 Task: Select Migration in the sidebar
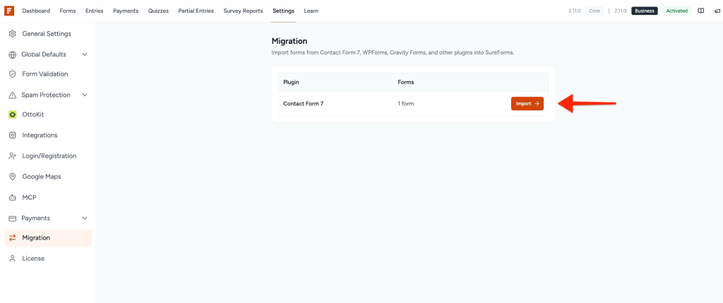tap(48, 238)
